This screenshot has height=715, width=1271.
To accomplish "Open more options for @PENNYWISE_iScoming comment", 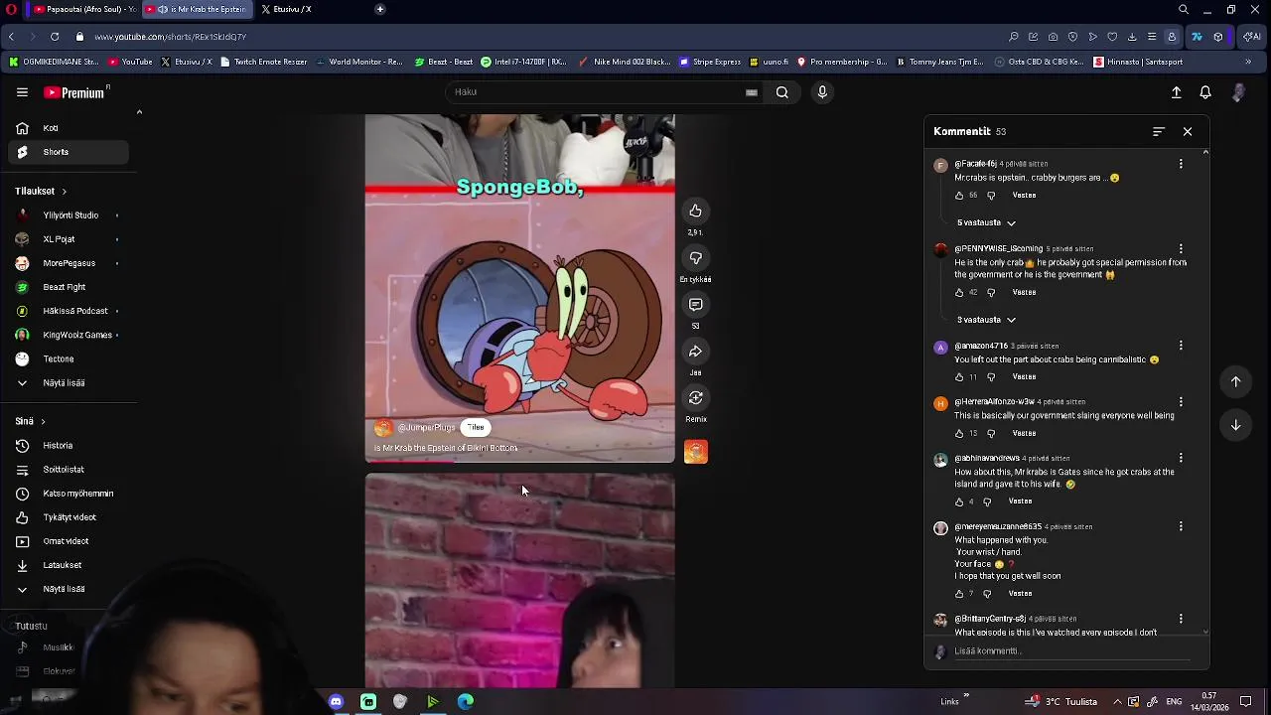I will point(1181,249).
